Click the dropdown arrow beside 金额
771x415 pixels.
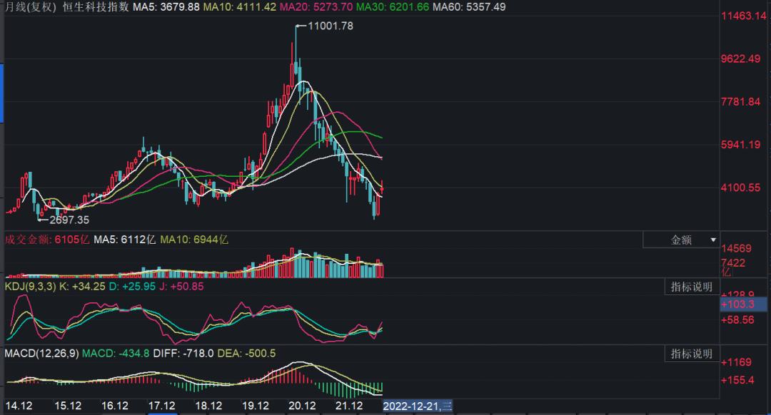(x=712, y=240)
